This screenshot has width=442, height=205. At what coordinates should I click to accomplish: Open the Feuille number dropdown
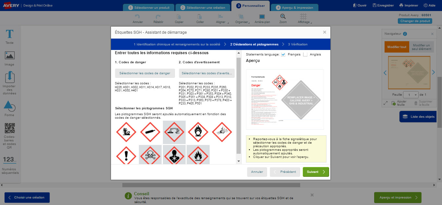click(x=411, y=95)
